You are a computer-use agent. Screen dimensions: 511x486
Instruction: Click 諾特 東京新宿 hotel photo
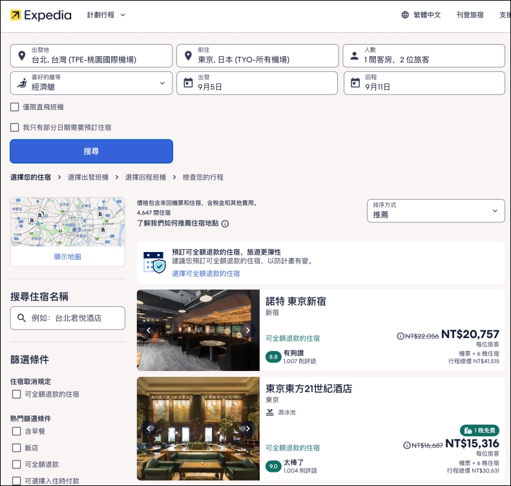tap(198, 330)
